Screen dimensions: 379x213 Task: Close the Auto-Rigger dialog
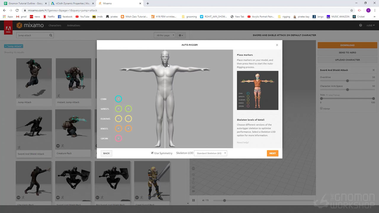tap(277, 45)
